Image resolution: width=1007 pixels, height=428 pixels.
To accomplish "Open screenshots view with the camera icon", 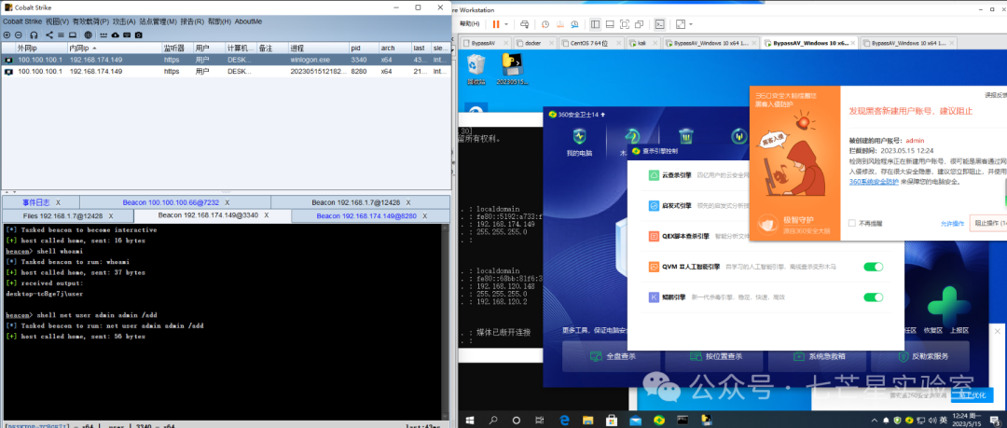I will 138,35.
